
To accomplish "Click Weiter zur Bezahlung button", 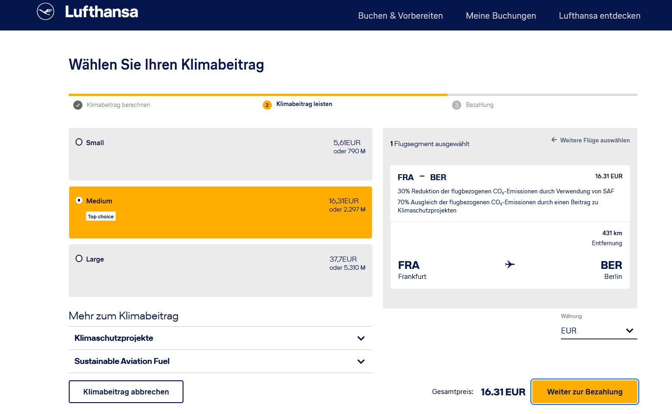I will [x=585, y=392].
